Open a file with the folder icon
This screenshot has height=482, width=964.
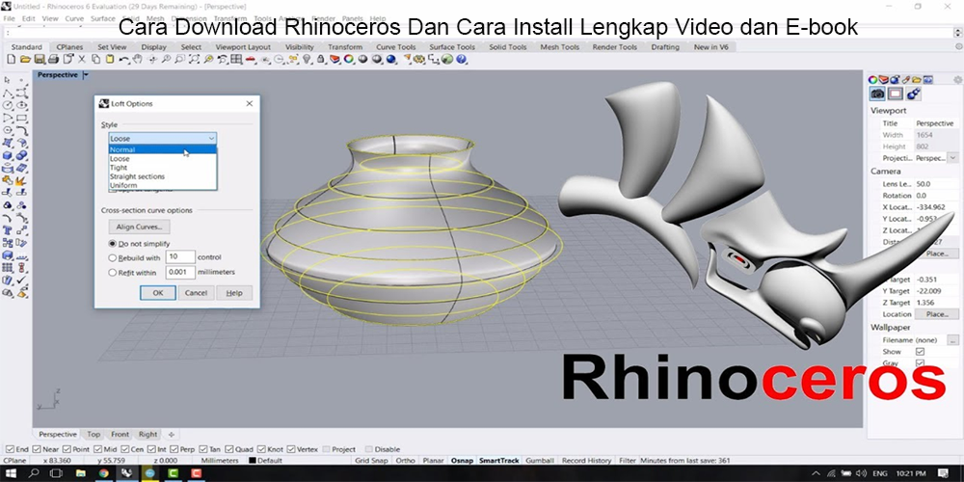[x=25, y=59]
